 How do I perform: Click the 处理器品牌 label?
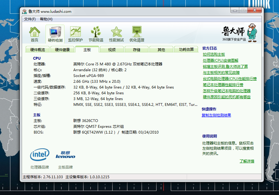40,167
